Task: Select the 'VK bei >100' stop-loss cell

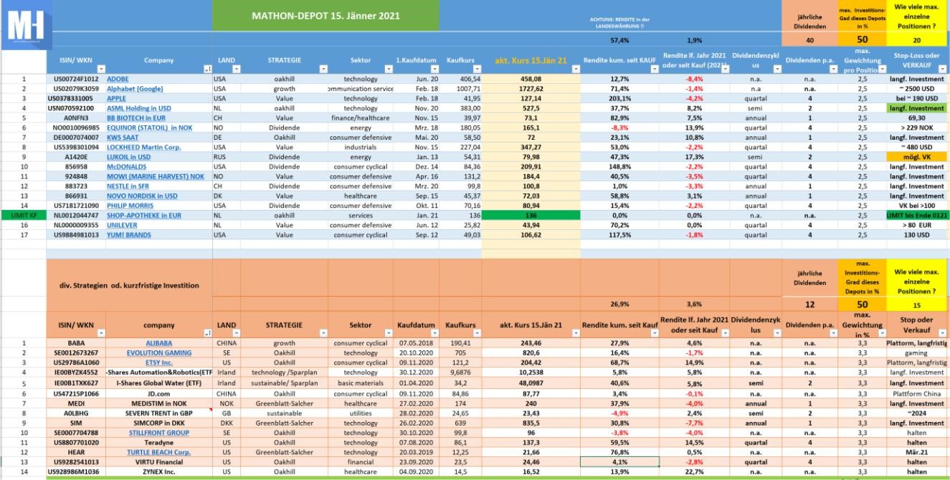Action: [917, 205]
